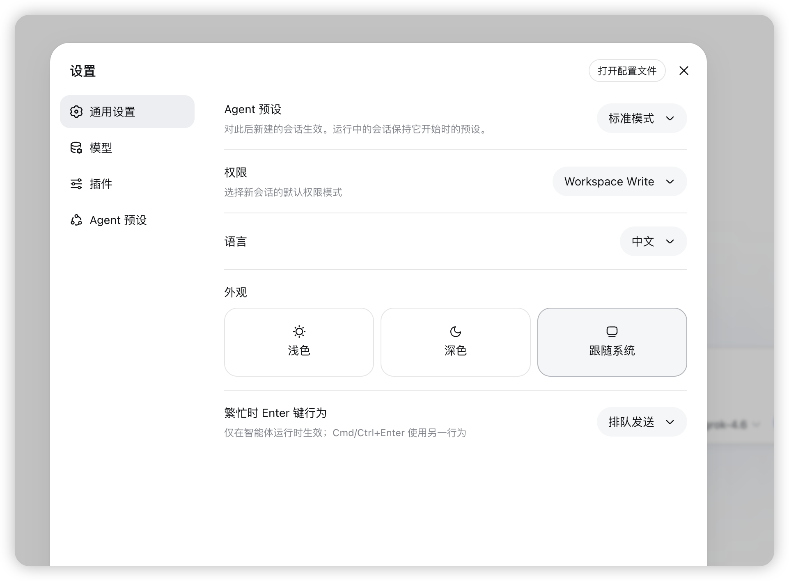The height and width of the screenshot is (581, 789).
Task: Click the 打开配置文件 button
Action: (627, 71)
